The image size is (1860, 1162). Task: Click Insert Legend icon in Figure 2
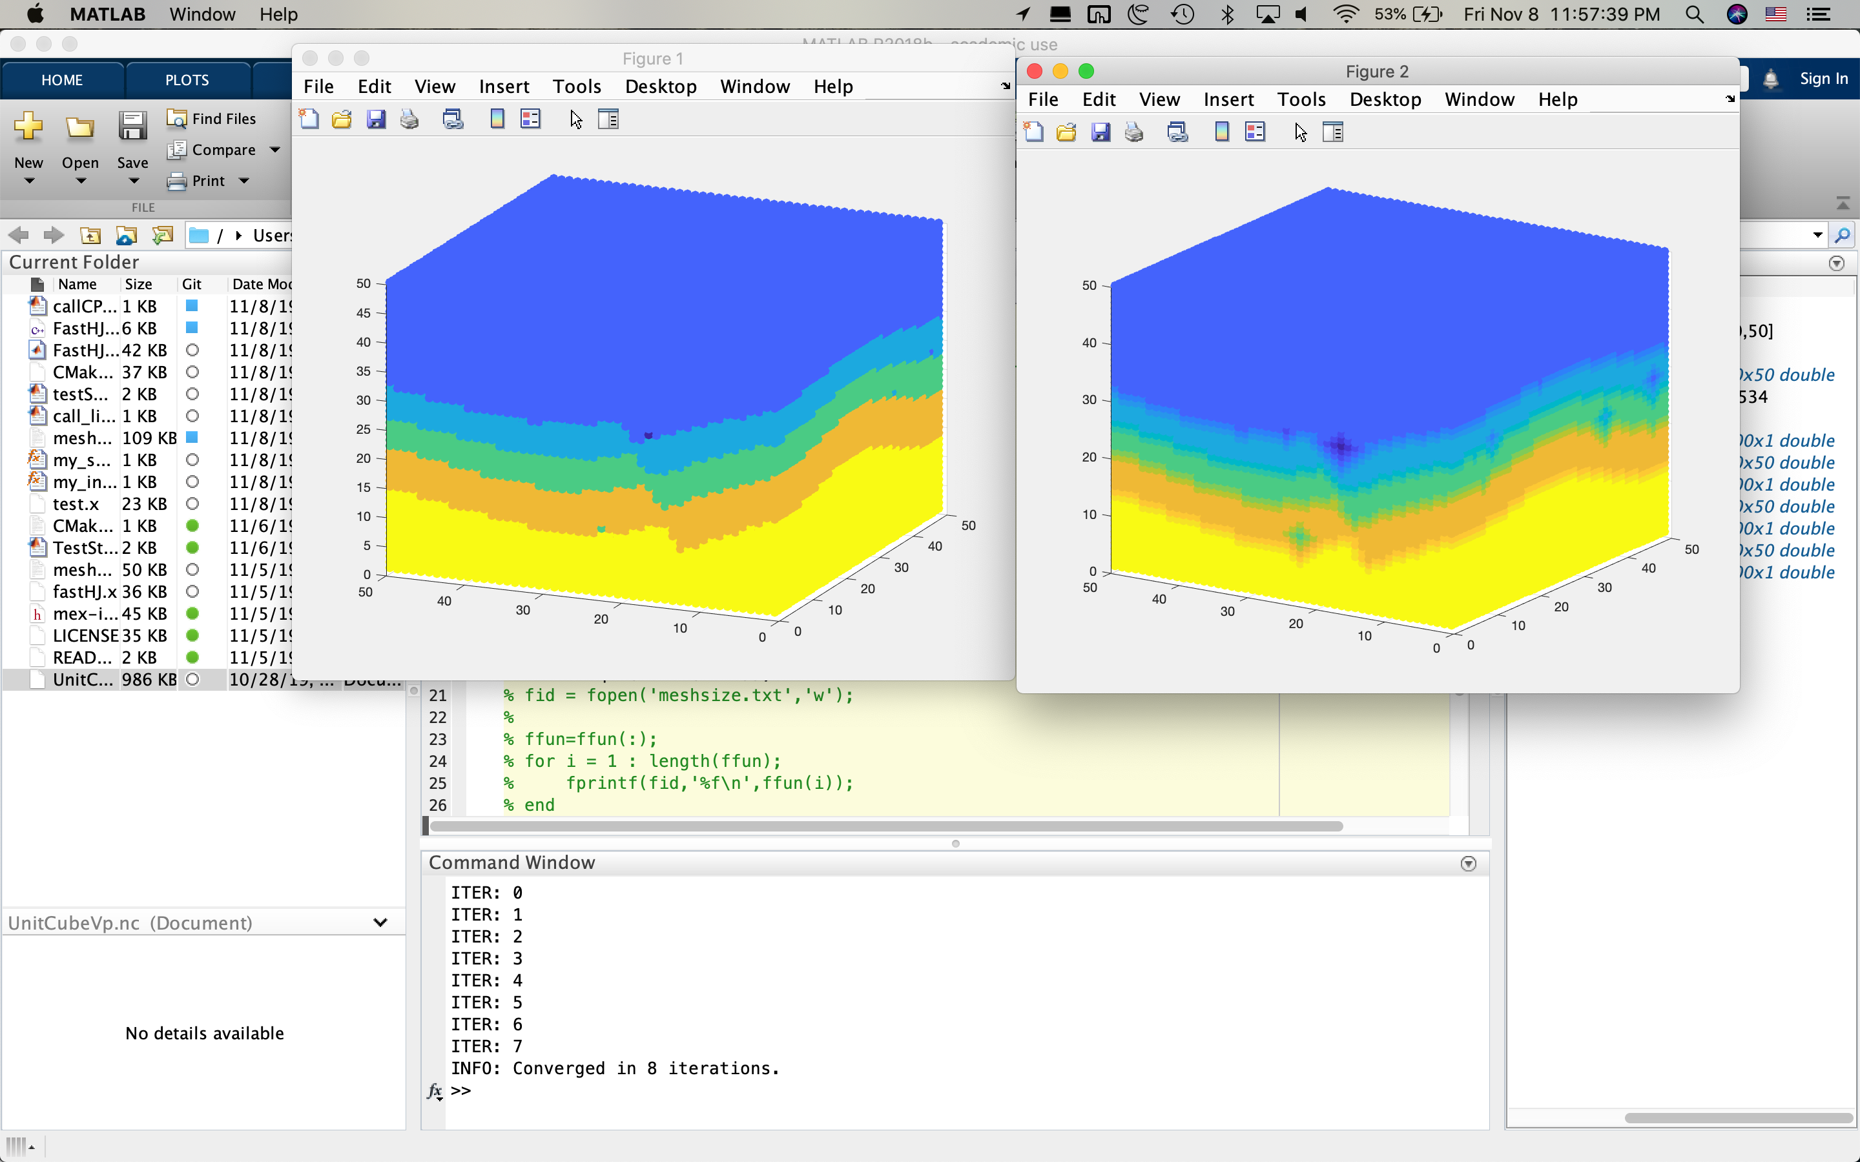pyautogui.click(x=1254, y=132)
